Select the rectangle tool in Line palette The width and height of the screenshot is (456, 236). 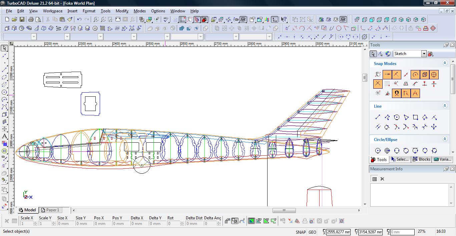pos(415,117)
